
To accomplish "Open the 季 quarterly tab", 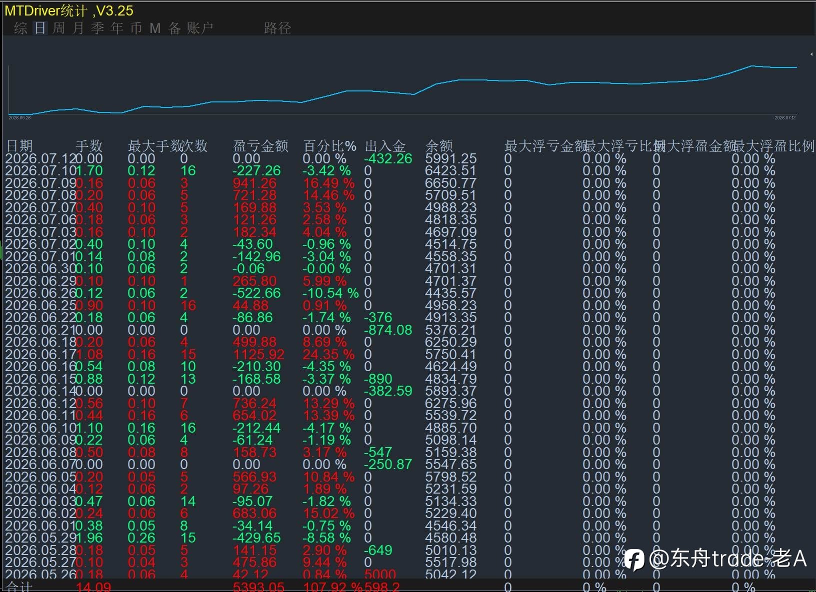I will (x=97, y=28).
